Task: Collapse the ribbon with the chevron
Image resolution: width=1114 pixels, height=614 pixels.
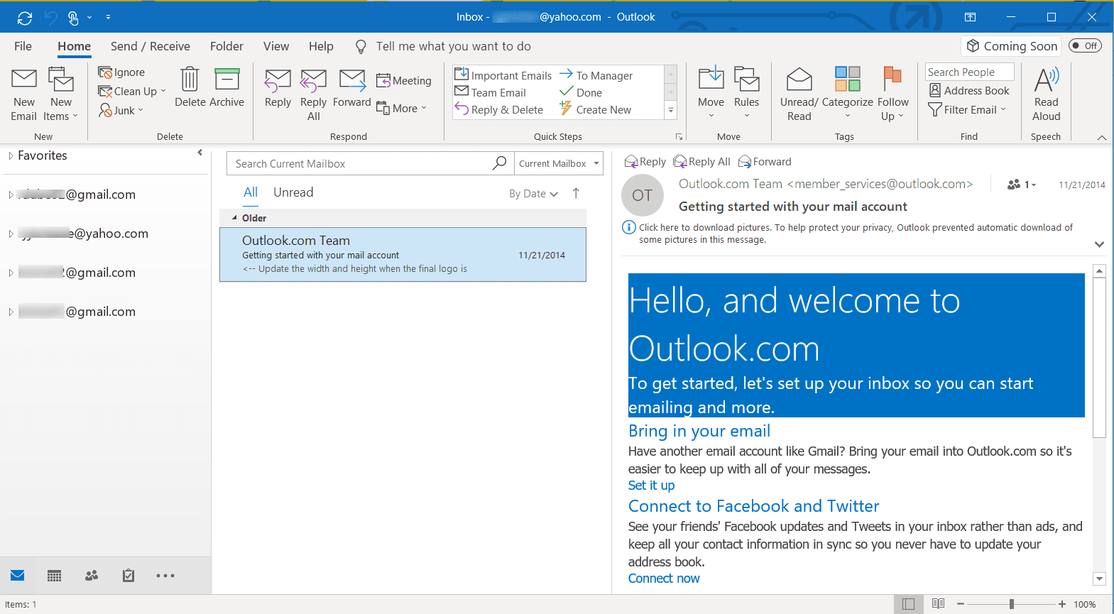Action: (1102, 138)
